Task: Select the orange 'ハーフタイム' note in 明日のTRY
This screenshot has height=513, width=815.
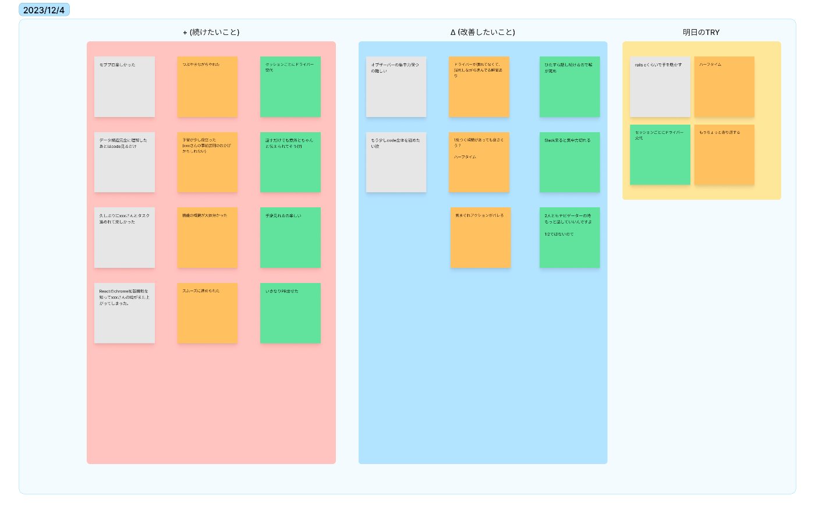Action: point(724,87)
